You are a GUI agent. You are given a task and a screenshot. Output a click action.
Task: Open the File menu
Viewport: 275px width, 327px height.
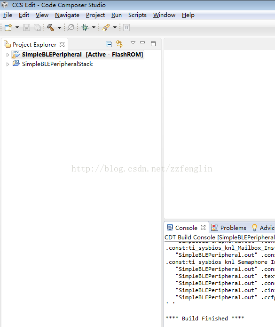(8, 15)
